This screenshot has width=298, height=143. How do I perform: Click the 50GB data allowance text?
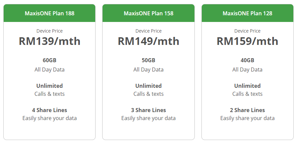coord(148,61)
